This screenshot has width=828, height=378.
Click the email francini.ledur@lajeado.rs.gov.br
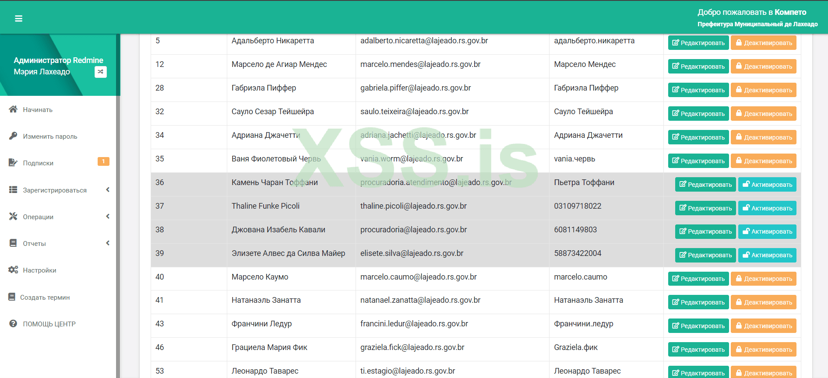414,324
